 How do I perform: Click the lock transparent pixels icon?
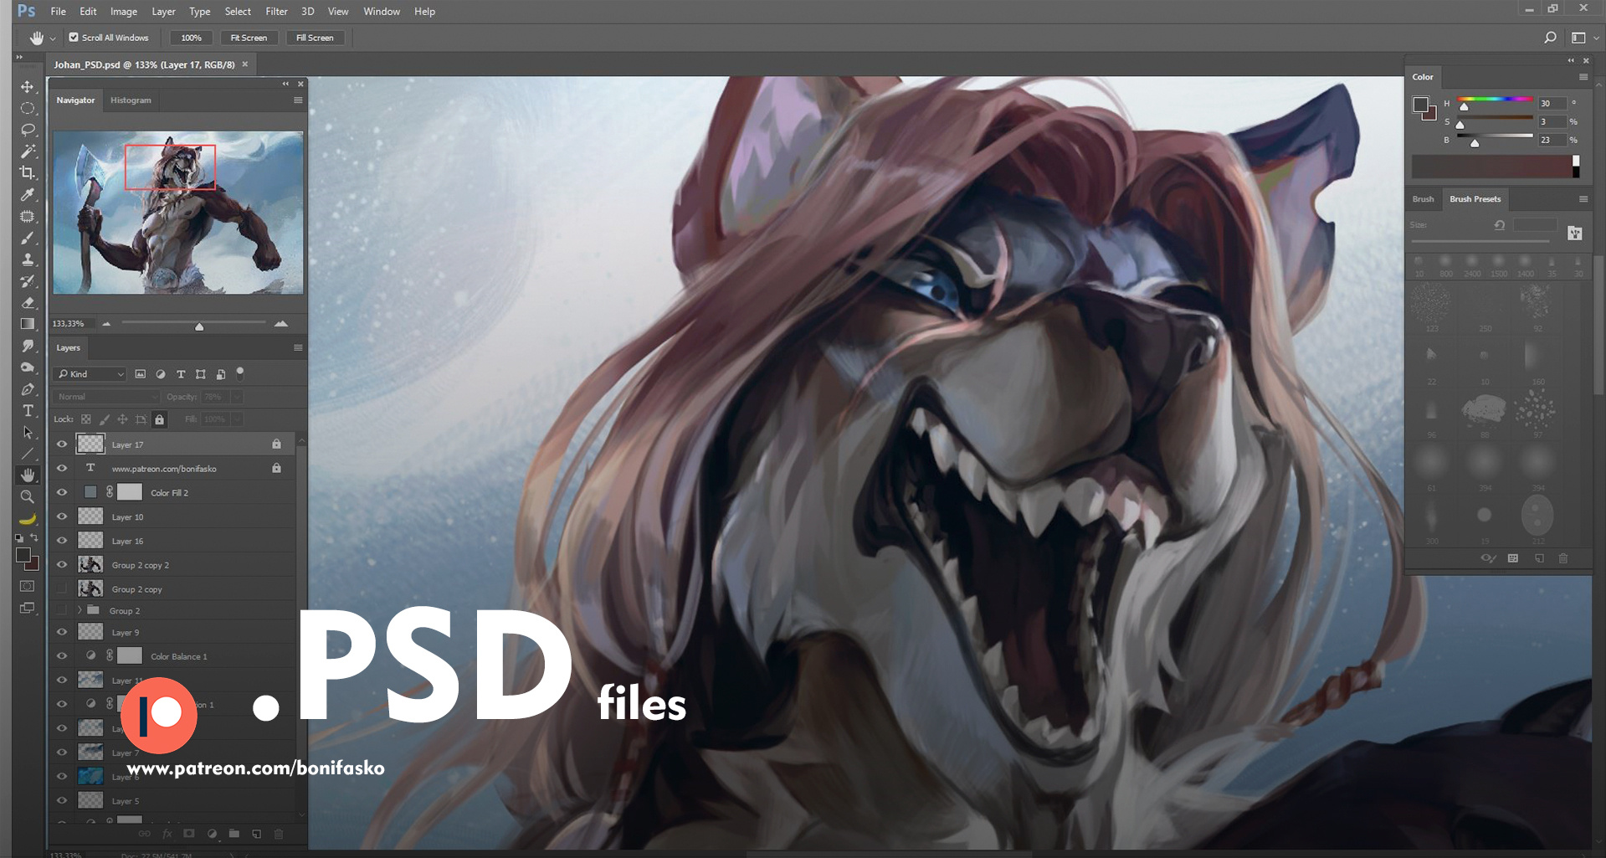pyautogui.click(x=86, y=419)
